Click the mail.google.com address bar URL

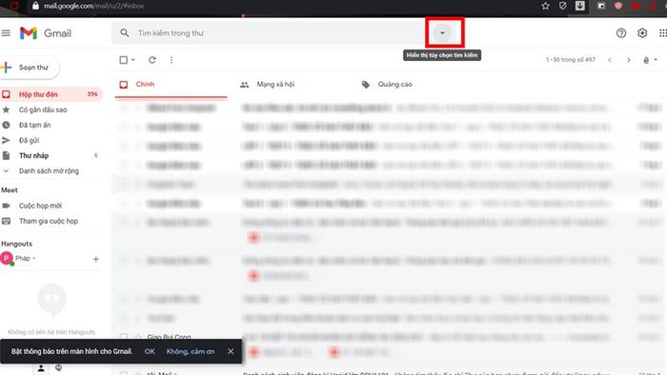pyautogui.click(x=93, y=6)
